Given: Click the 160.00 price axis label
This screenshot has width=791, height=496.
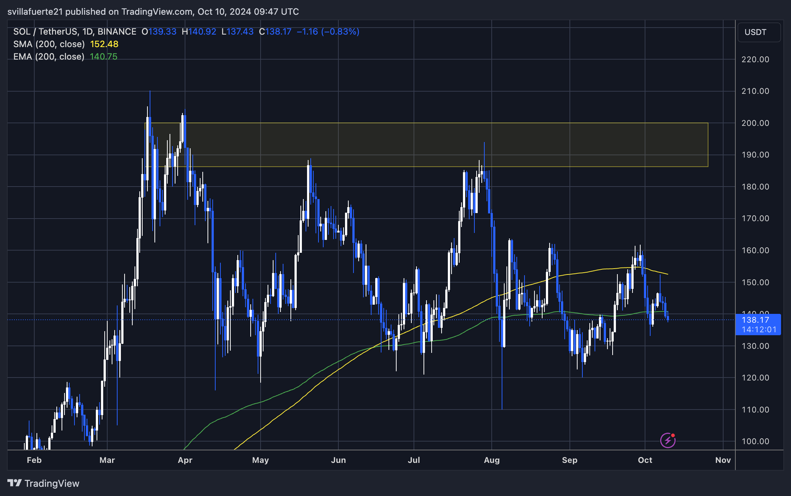Looking at the screenshot, I should pyautogui.click(x=755, y=250).
